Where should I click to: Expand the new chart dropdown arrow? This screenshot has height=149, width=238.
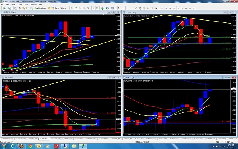pos(6,8)
